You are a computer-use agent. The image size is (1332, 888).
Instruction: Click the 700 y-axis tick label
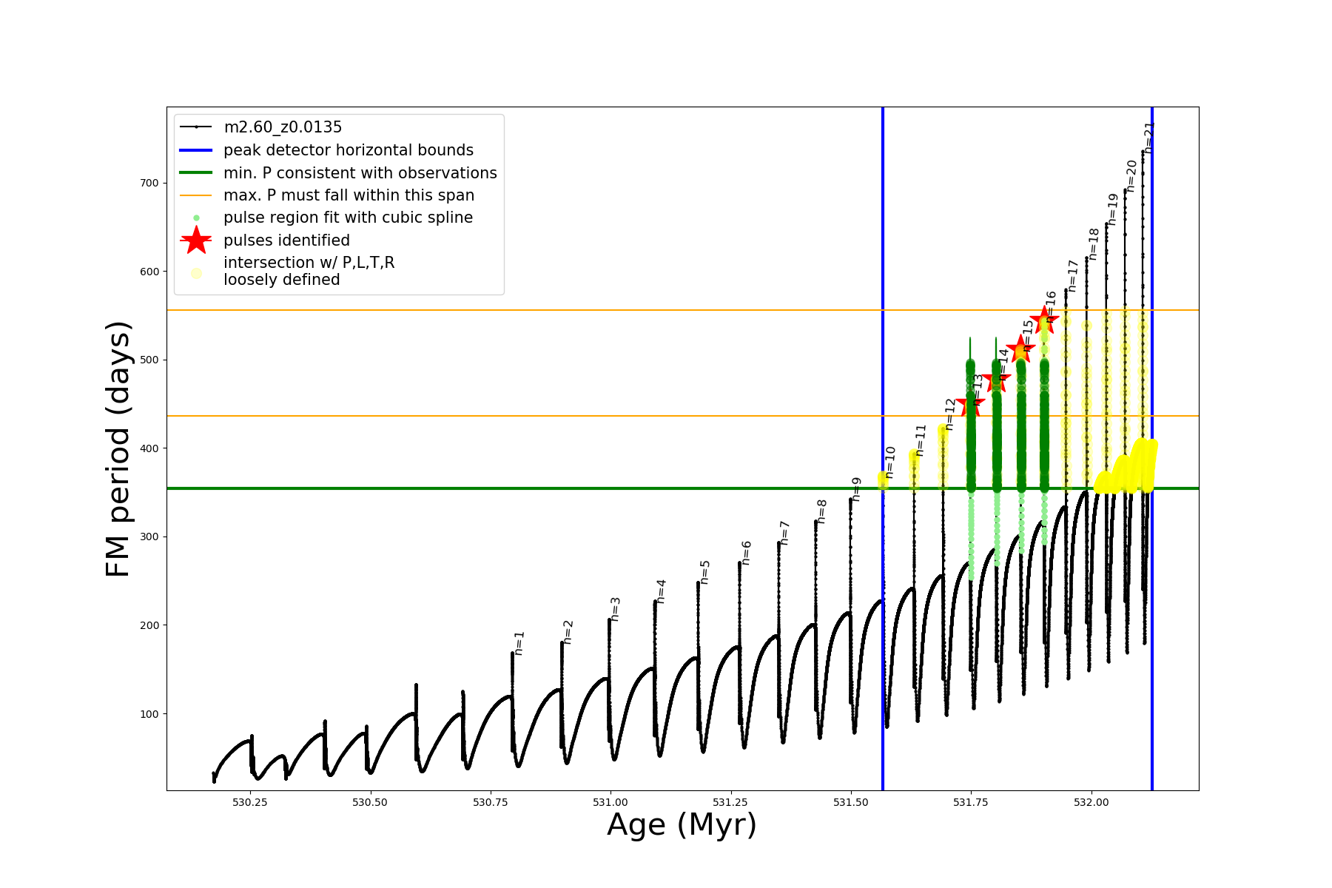[x=149, y=183]
